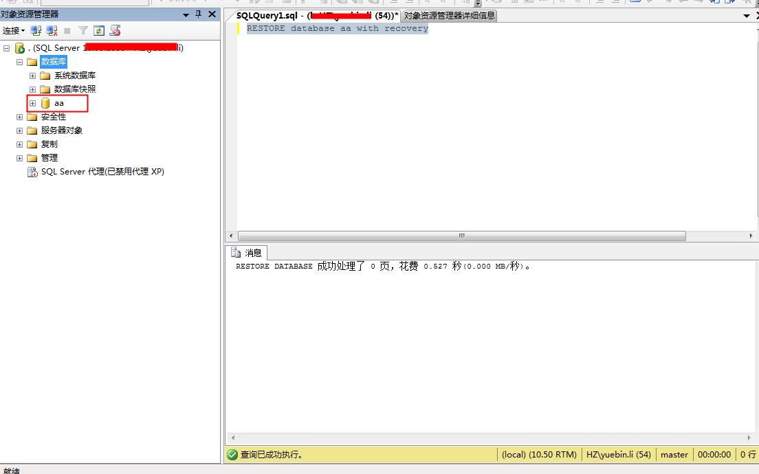Click the SQL Server instance root icon

coord(20,48)
